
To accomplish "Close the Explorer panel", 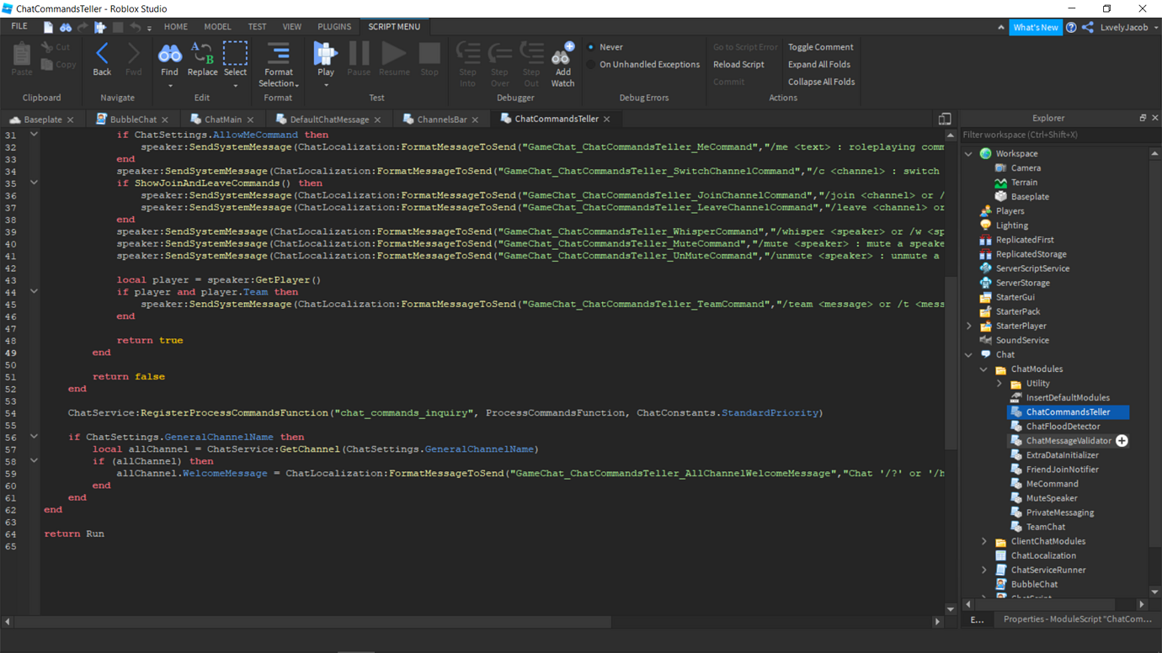I will (x=1154, y=118).
